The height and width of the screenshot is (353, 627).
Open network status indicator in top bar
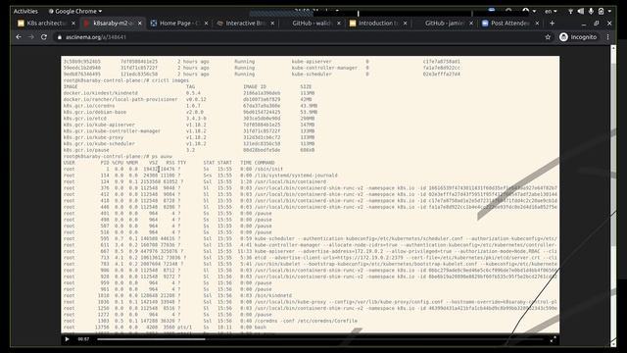570,11
